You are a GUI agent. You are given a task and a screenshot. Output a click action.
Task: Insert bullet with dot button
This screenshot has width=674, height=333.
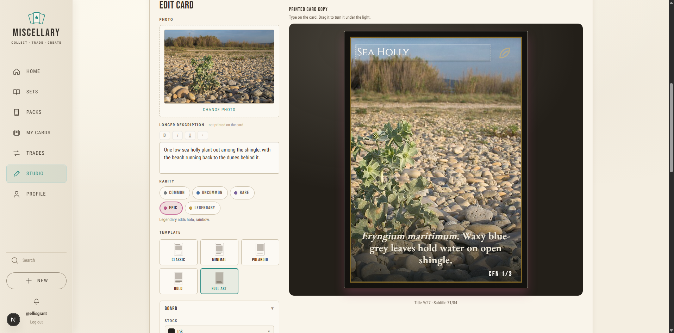[x=203, y=135]
